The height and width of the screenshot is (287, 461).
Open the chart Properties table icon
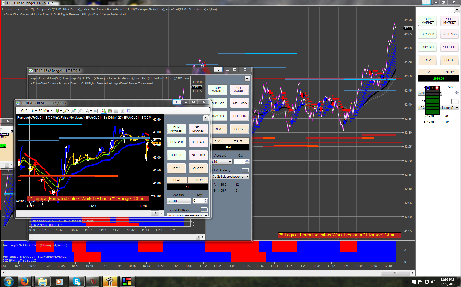pos(129,111)
